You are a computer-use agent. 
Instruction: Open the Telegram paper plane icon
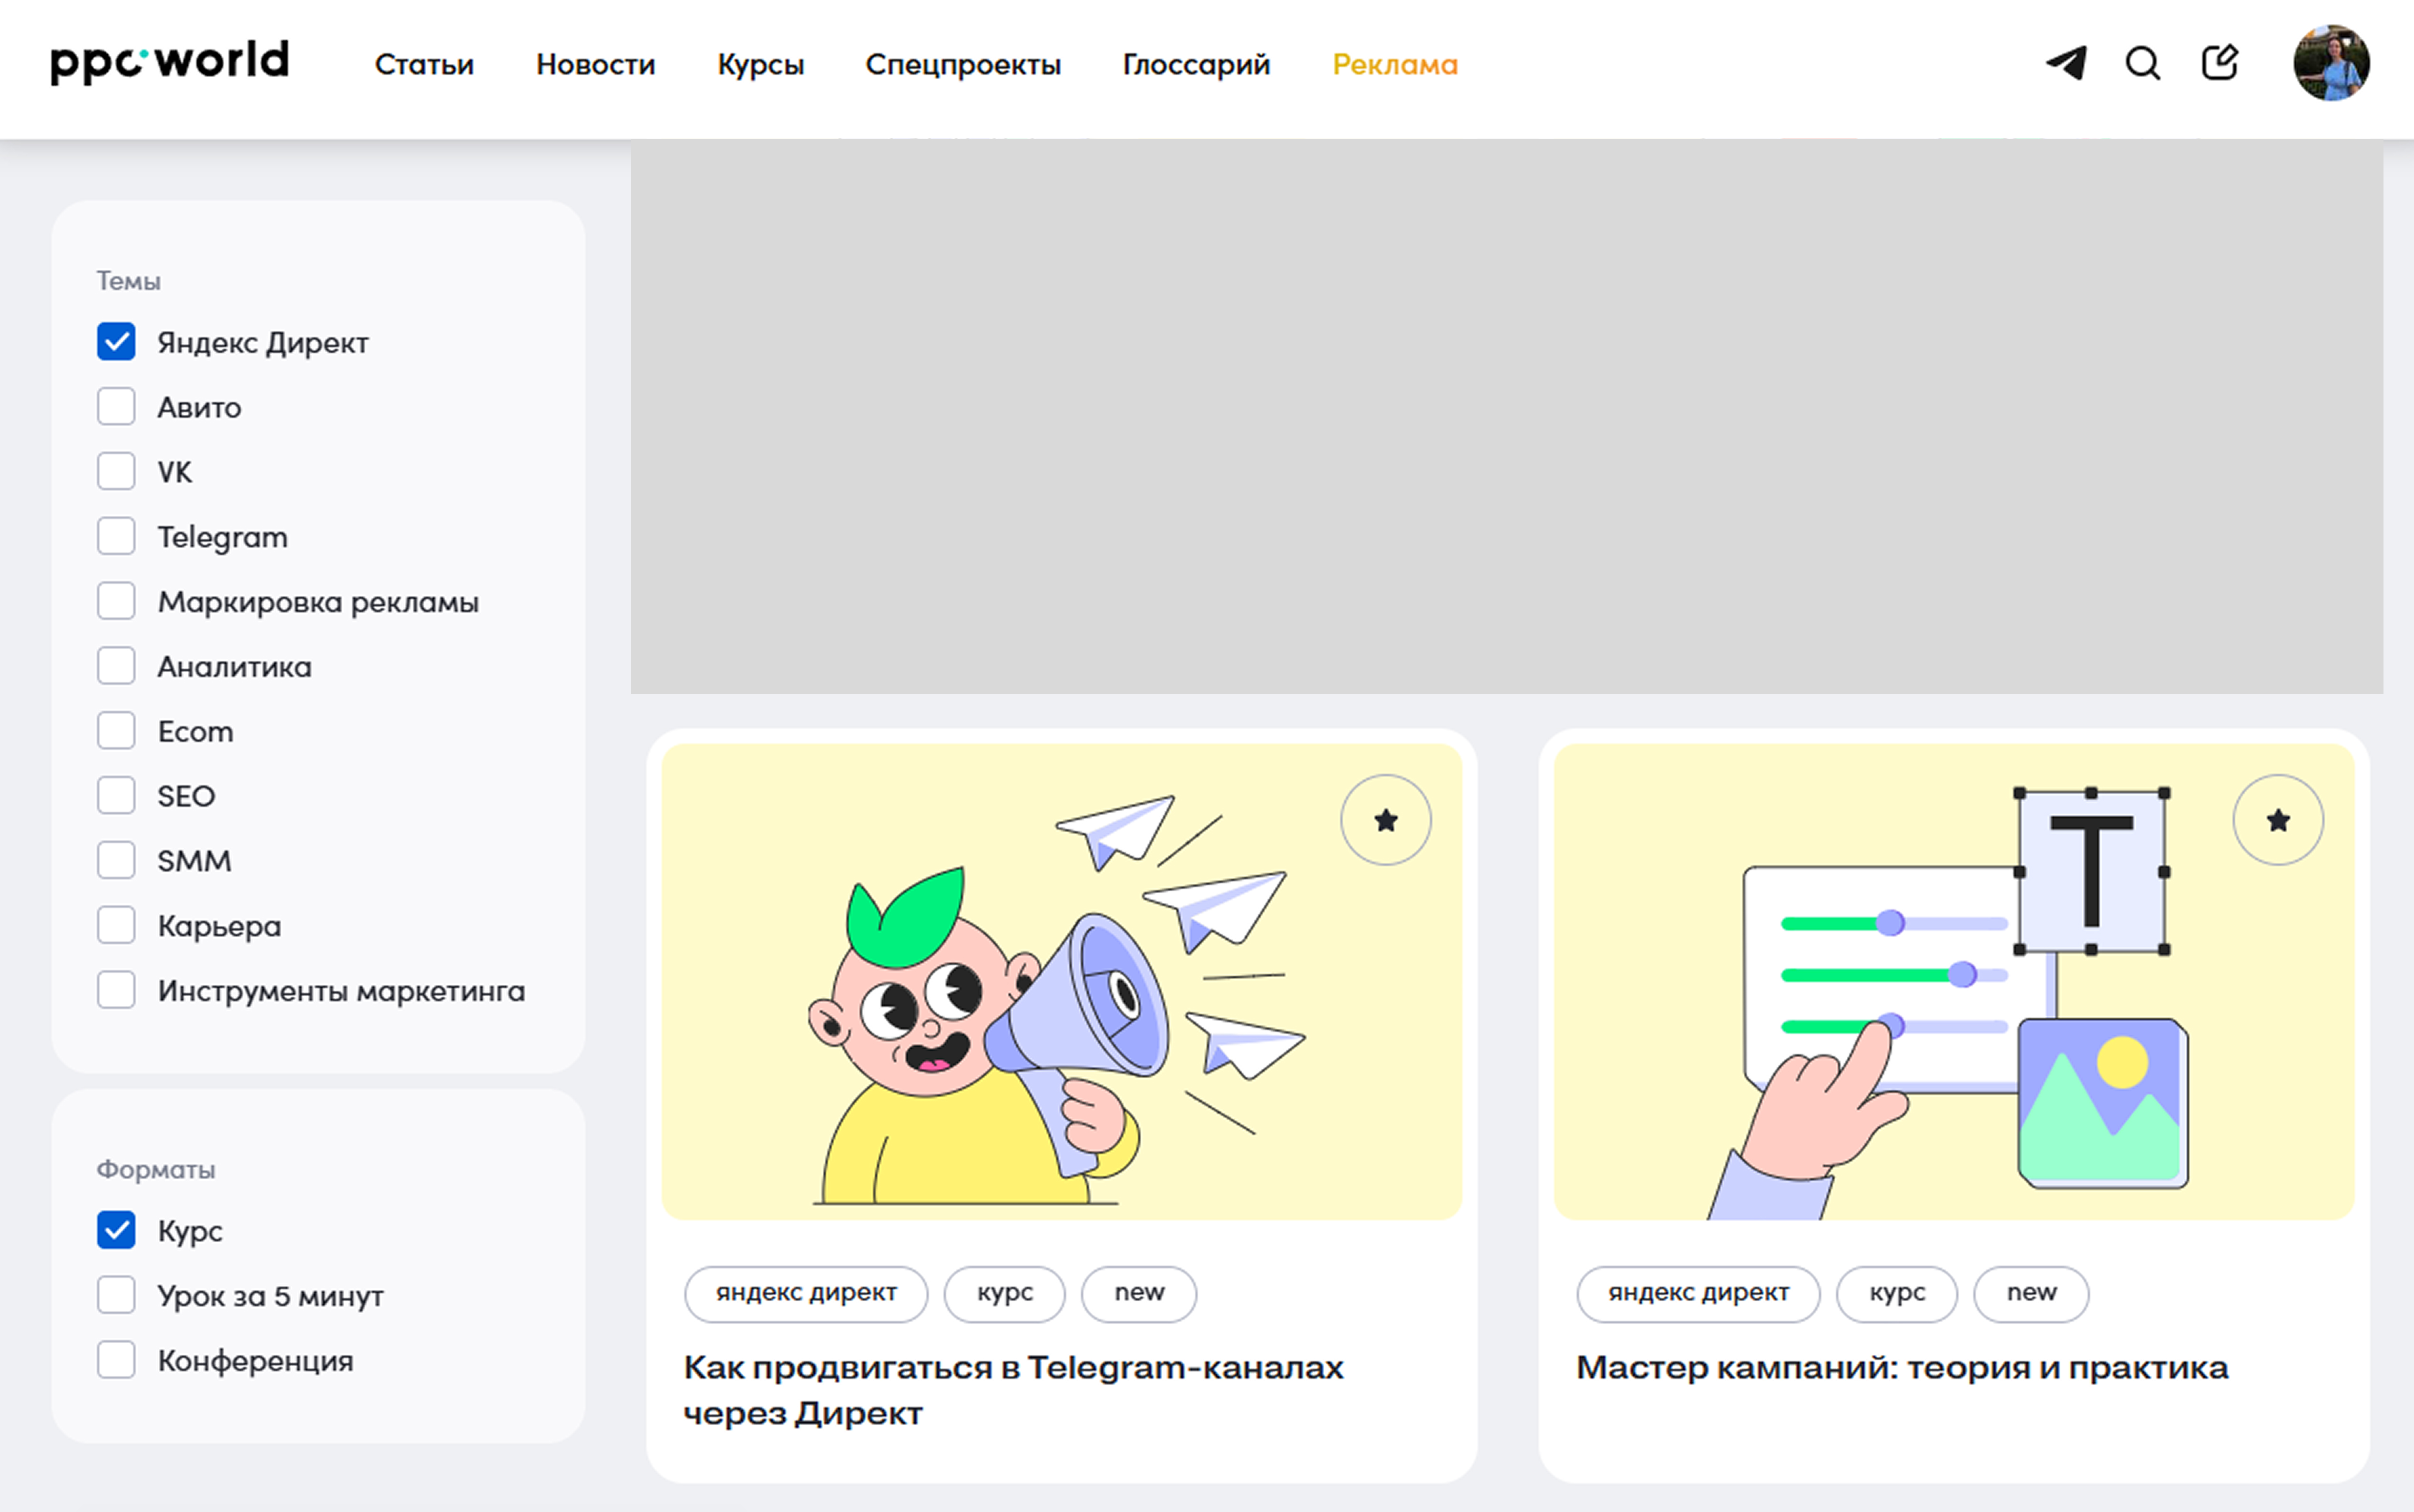pyautogui.click(x=2066, y=63)
